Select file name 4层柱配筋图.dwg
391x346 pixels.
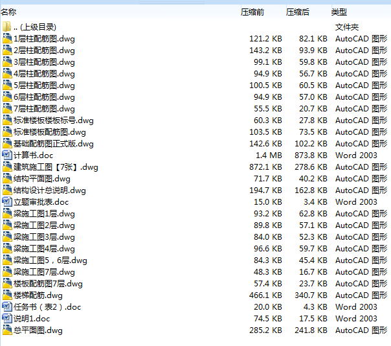click(44, 74)
